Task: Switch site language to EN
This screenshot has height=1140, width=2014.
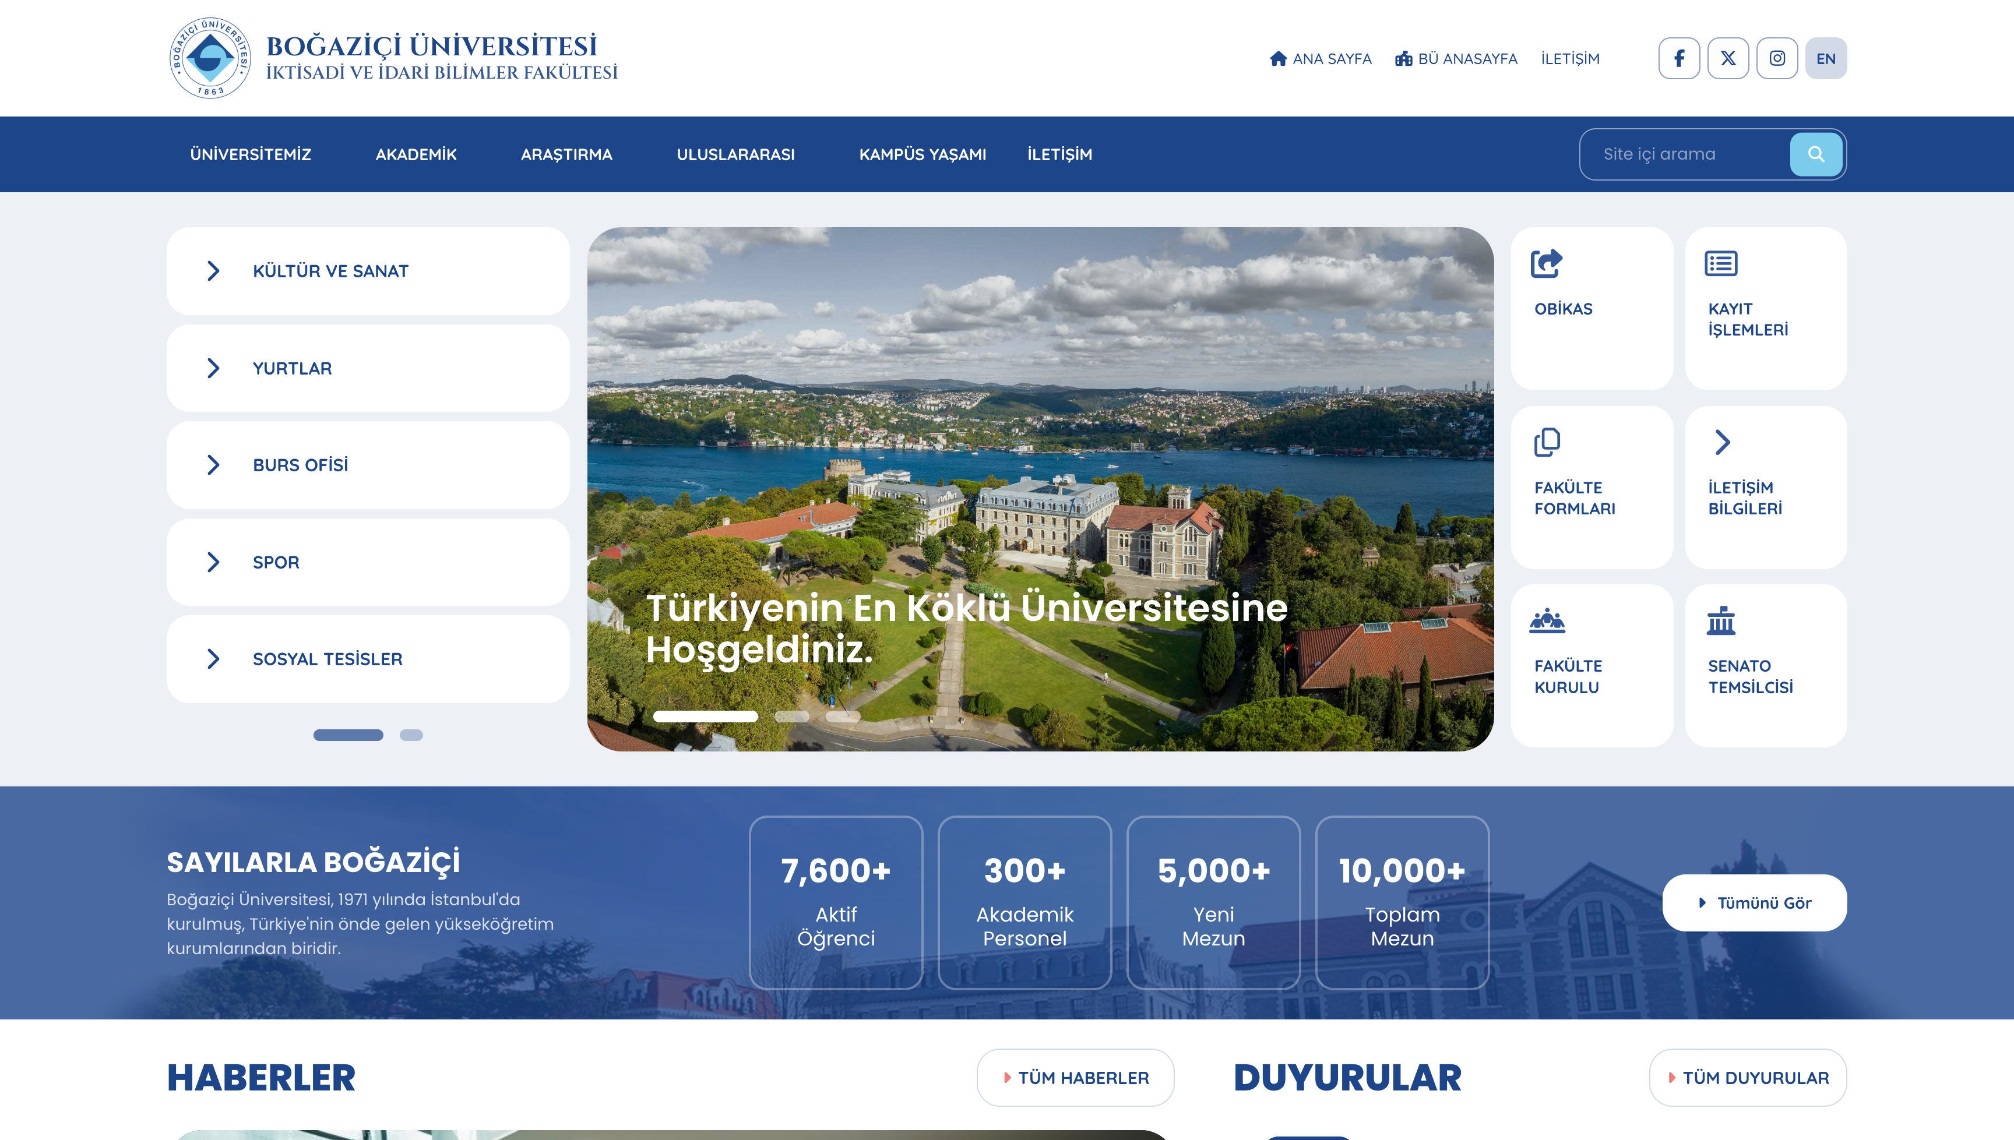Action: pyautogui.click(x=1827, y=57)
